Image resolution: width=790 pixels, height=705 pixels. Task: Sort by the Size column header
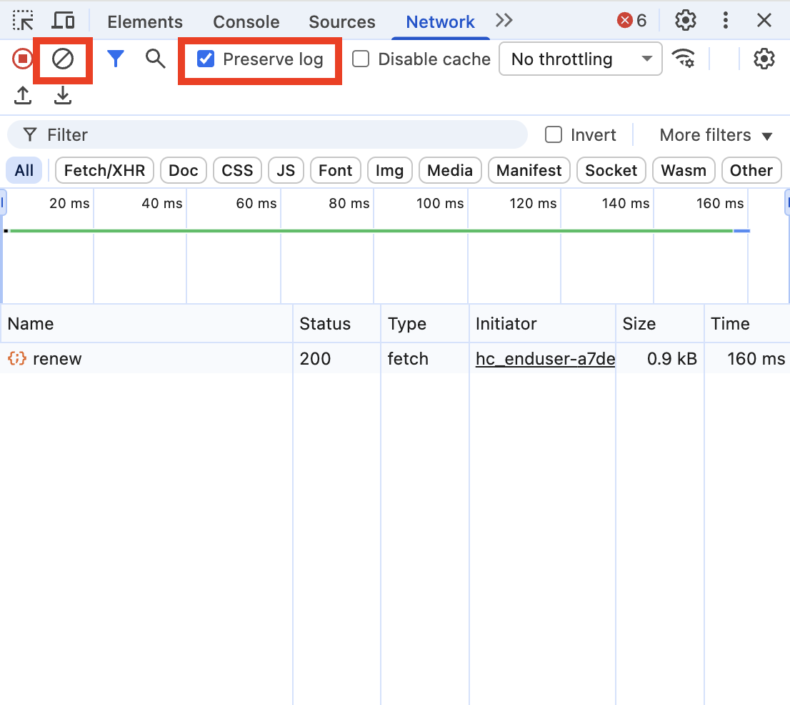(x=659, y=323)
